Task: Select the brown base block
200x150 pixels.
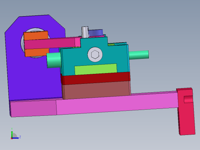Action: pyautogui.click(x=96, y=90)
